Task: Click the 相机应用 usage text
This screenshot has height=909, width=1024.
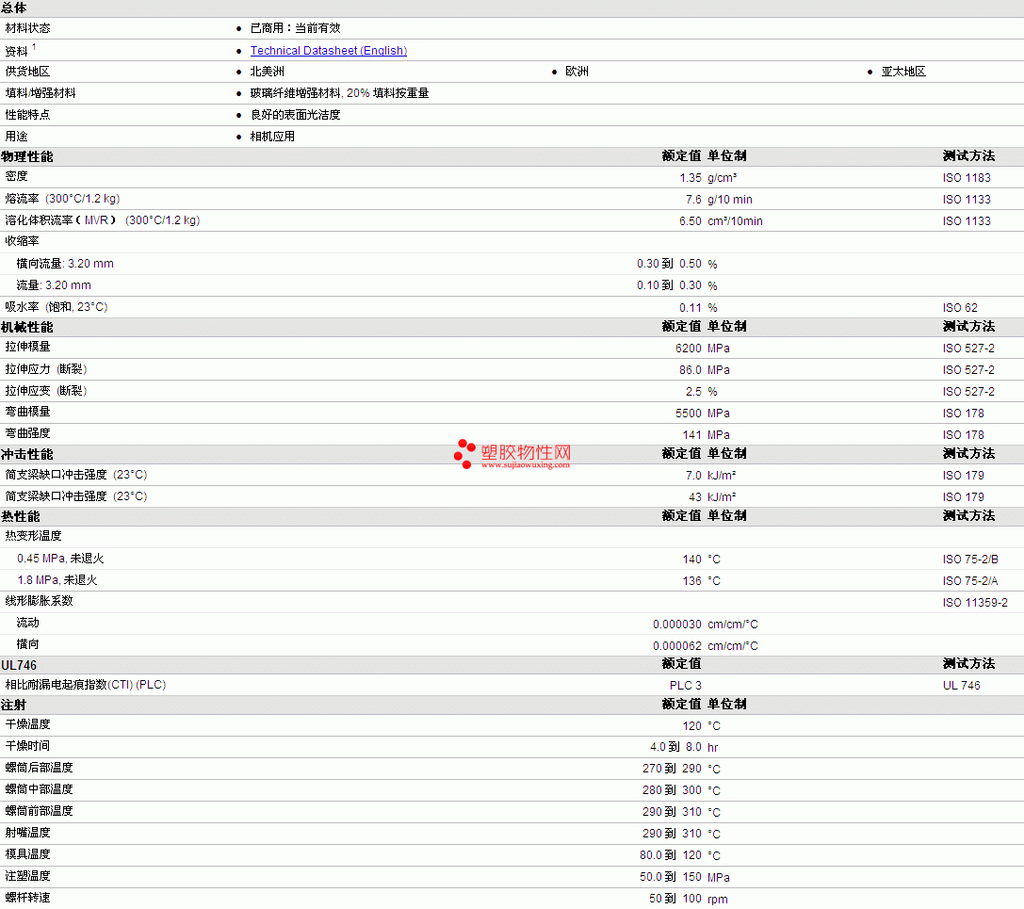Action: click(x=272, y=136)
